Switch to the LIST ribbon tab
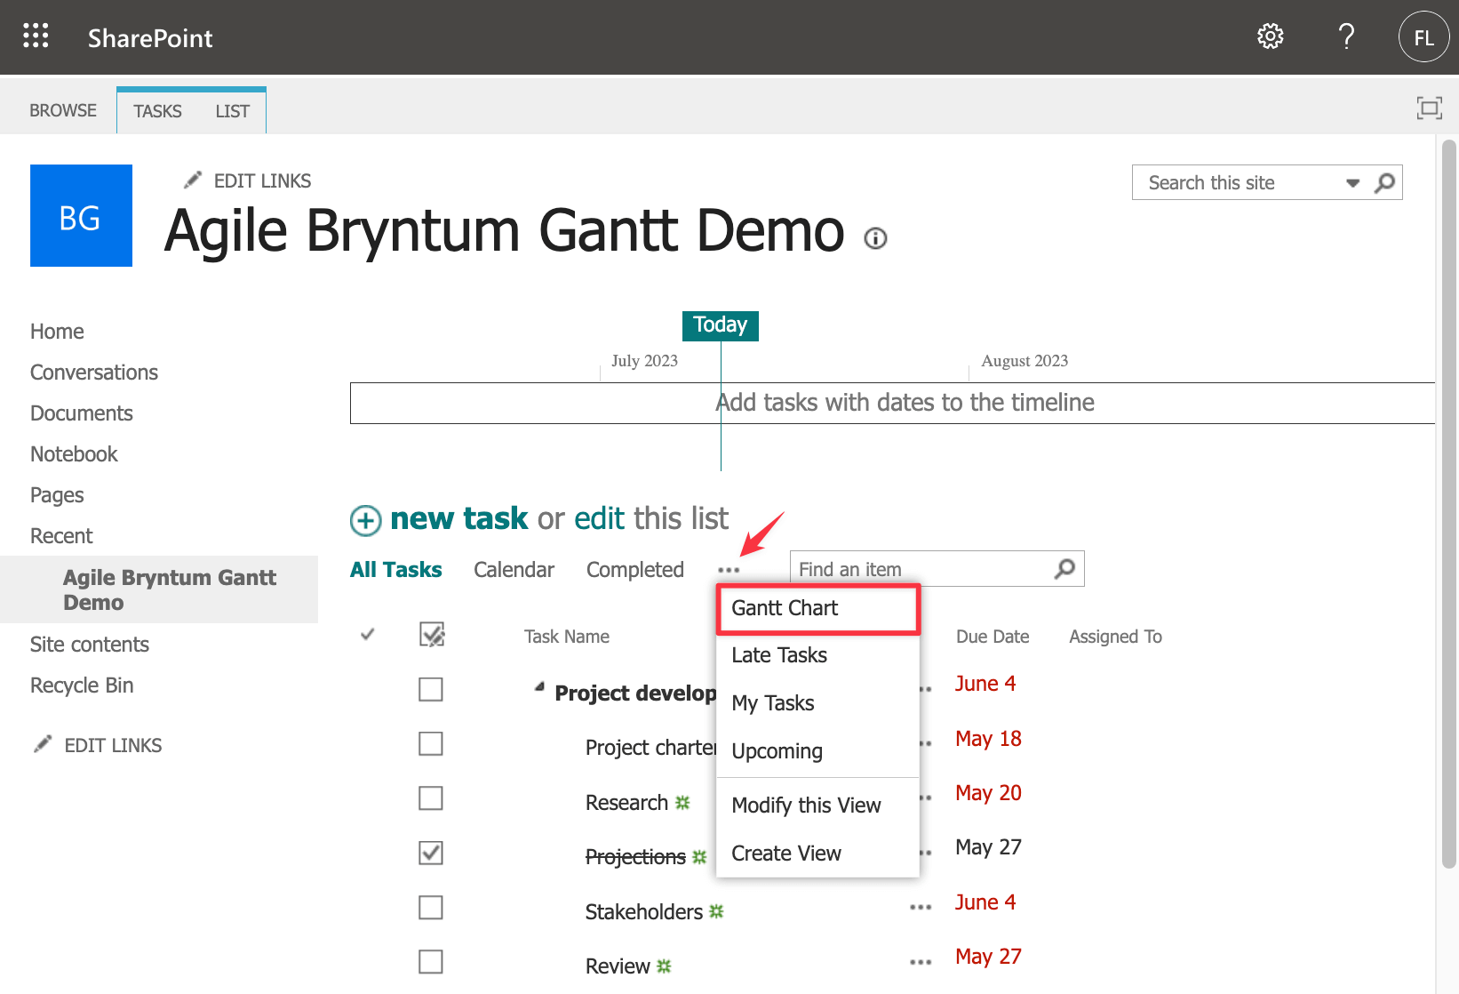The height and width of the screenshot is (994, 1459). (x=232, y=111)
